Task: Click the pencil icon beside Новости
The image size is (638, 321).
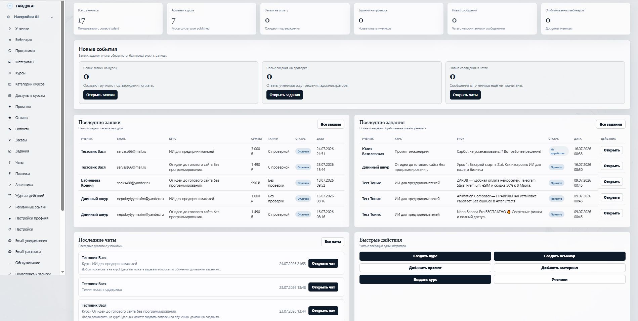Action: point(10,129)
